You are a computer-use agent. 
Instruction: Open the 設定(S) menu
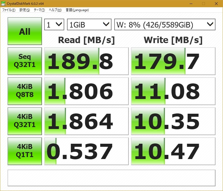click(25, 10)
